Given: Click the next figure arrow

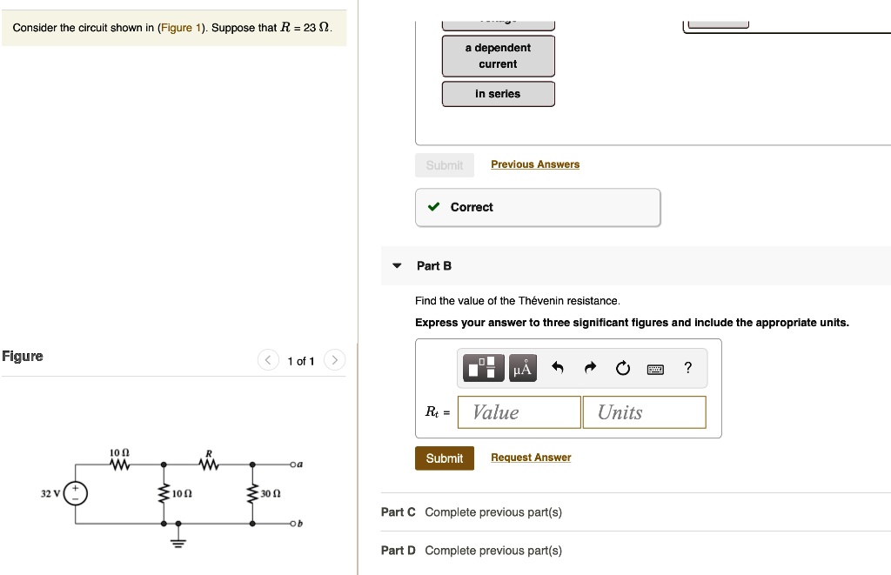Looking at the screenshot, I should [x=334, y=359].
